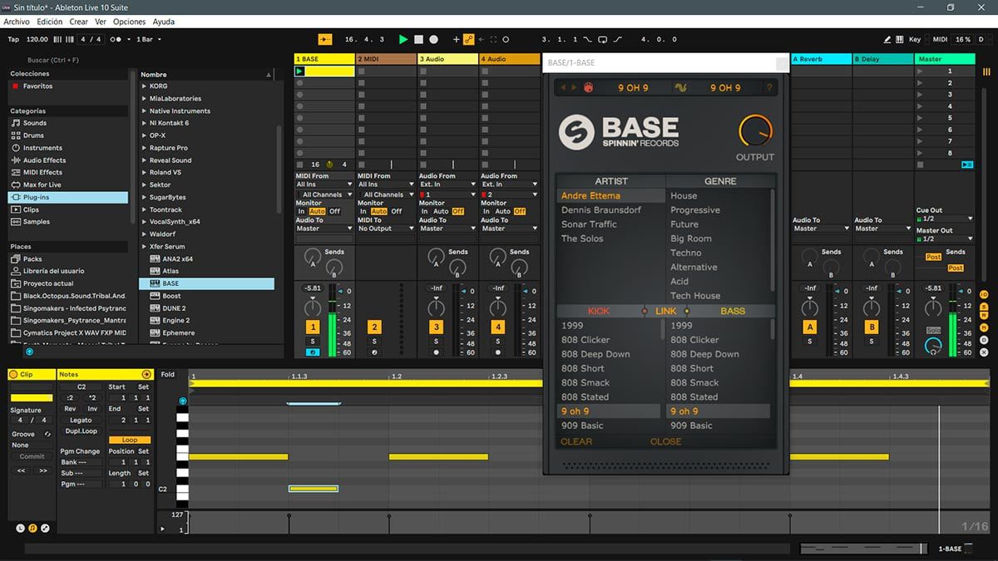This screenshot has width=998, height=561.
Task: Click the Master track pan knob
Action: click(x=934, y=307)
